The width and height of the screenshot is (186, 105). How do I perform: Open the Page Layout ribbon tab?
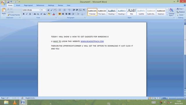click(28, 5)
